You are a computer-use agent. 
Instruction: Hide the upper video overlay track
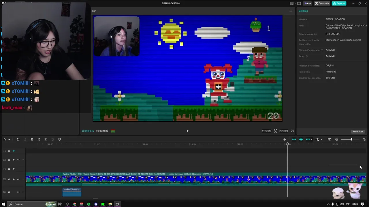14,160
